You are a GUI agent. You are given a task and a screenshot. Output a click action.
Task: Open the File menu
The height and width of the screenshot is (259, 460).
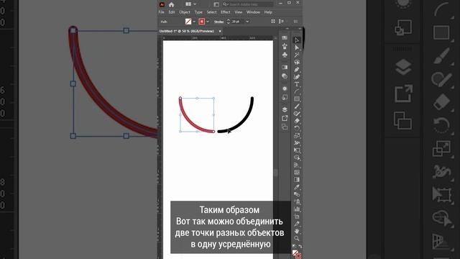(161, 12)
